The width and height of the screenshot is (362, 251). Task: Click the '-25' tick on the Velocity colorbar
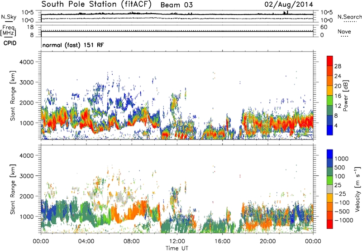tap(340, 193)
